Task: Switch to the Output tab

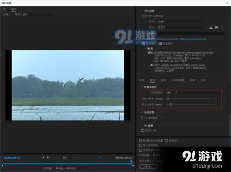Action: coord(14,9)
